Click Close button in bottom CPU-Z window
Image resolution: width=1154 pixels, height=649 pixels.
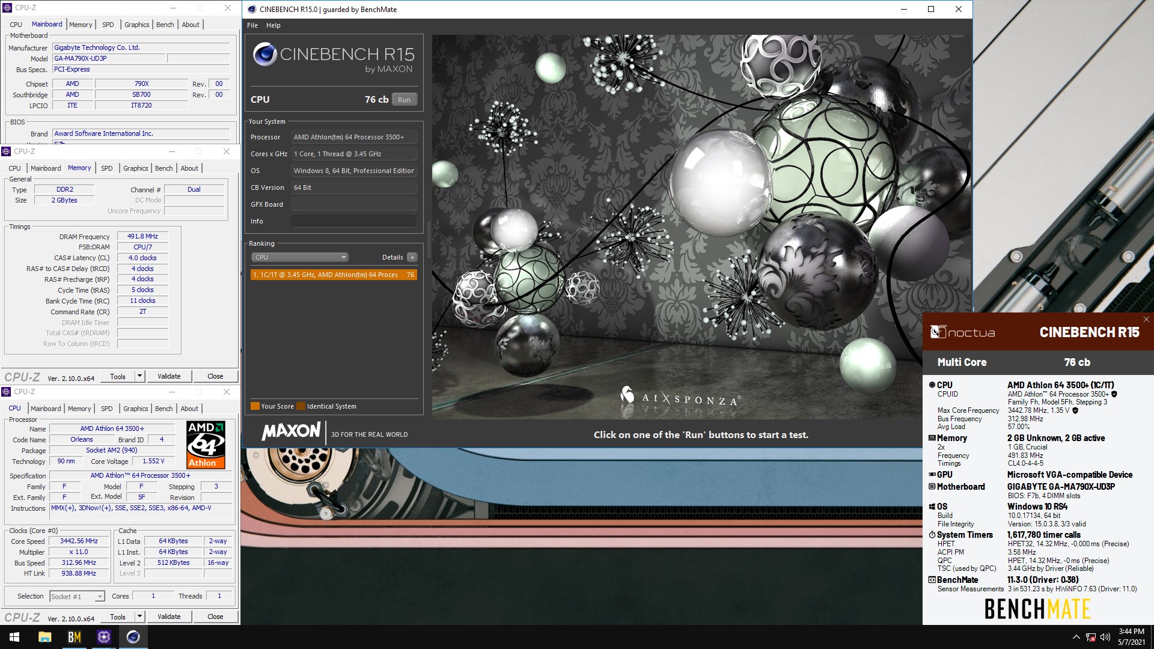click(215, 617)
